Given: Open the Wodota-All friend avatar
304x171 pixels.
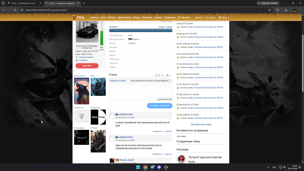Looking at the screenshot, I should [82, 116].
